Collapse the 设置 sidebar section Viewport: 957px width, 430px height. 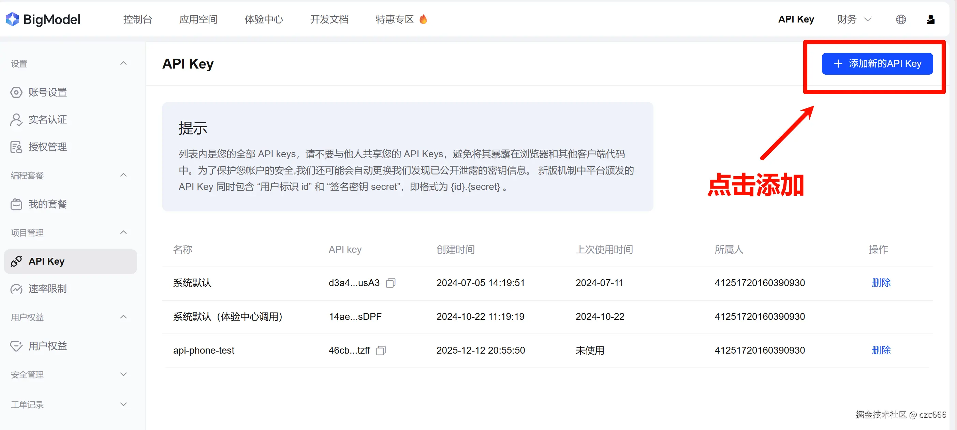click(x=123, y=63)
